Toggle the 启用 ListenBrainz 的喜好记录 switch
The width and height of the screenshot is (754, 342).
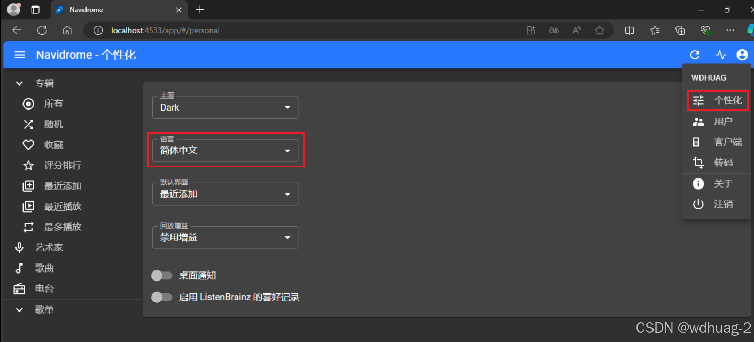click(162, 297)
